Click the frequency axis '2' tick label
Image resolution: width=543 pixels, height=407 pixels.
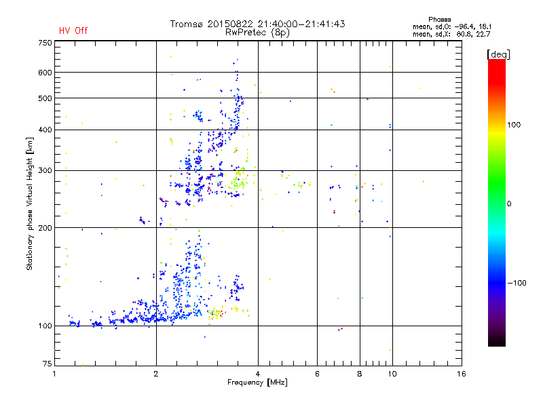tap(156, 374)
